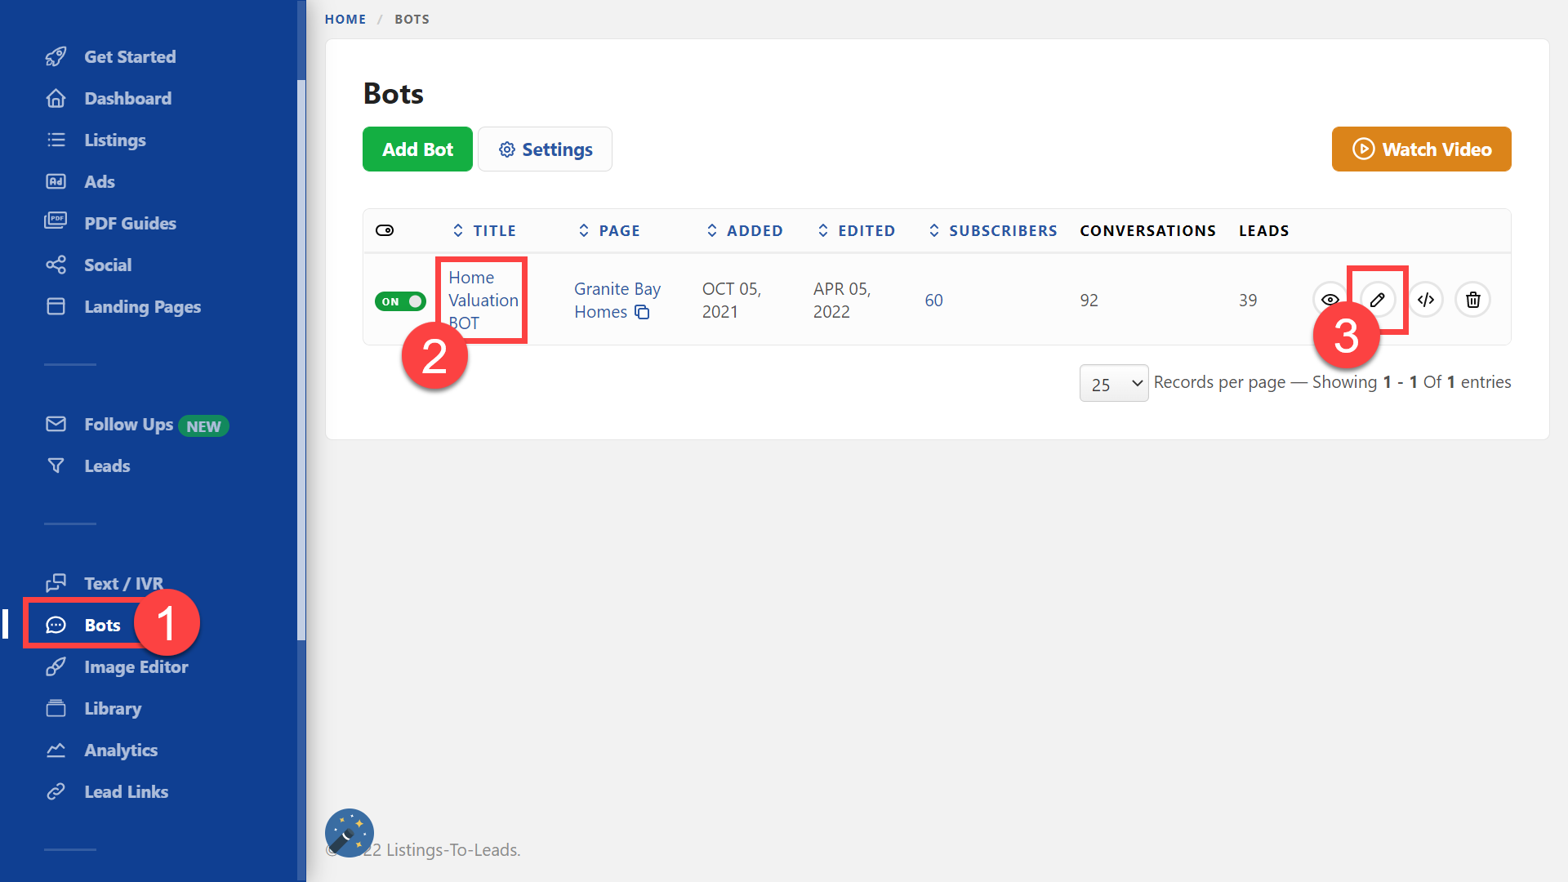The image size is (1568, 882).
Task: Preview the Home Valuation BOT
Action: point(1330,300)
